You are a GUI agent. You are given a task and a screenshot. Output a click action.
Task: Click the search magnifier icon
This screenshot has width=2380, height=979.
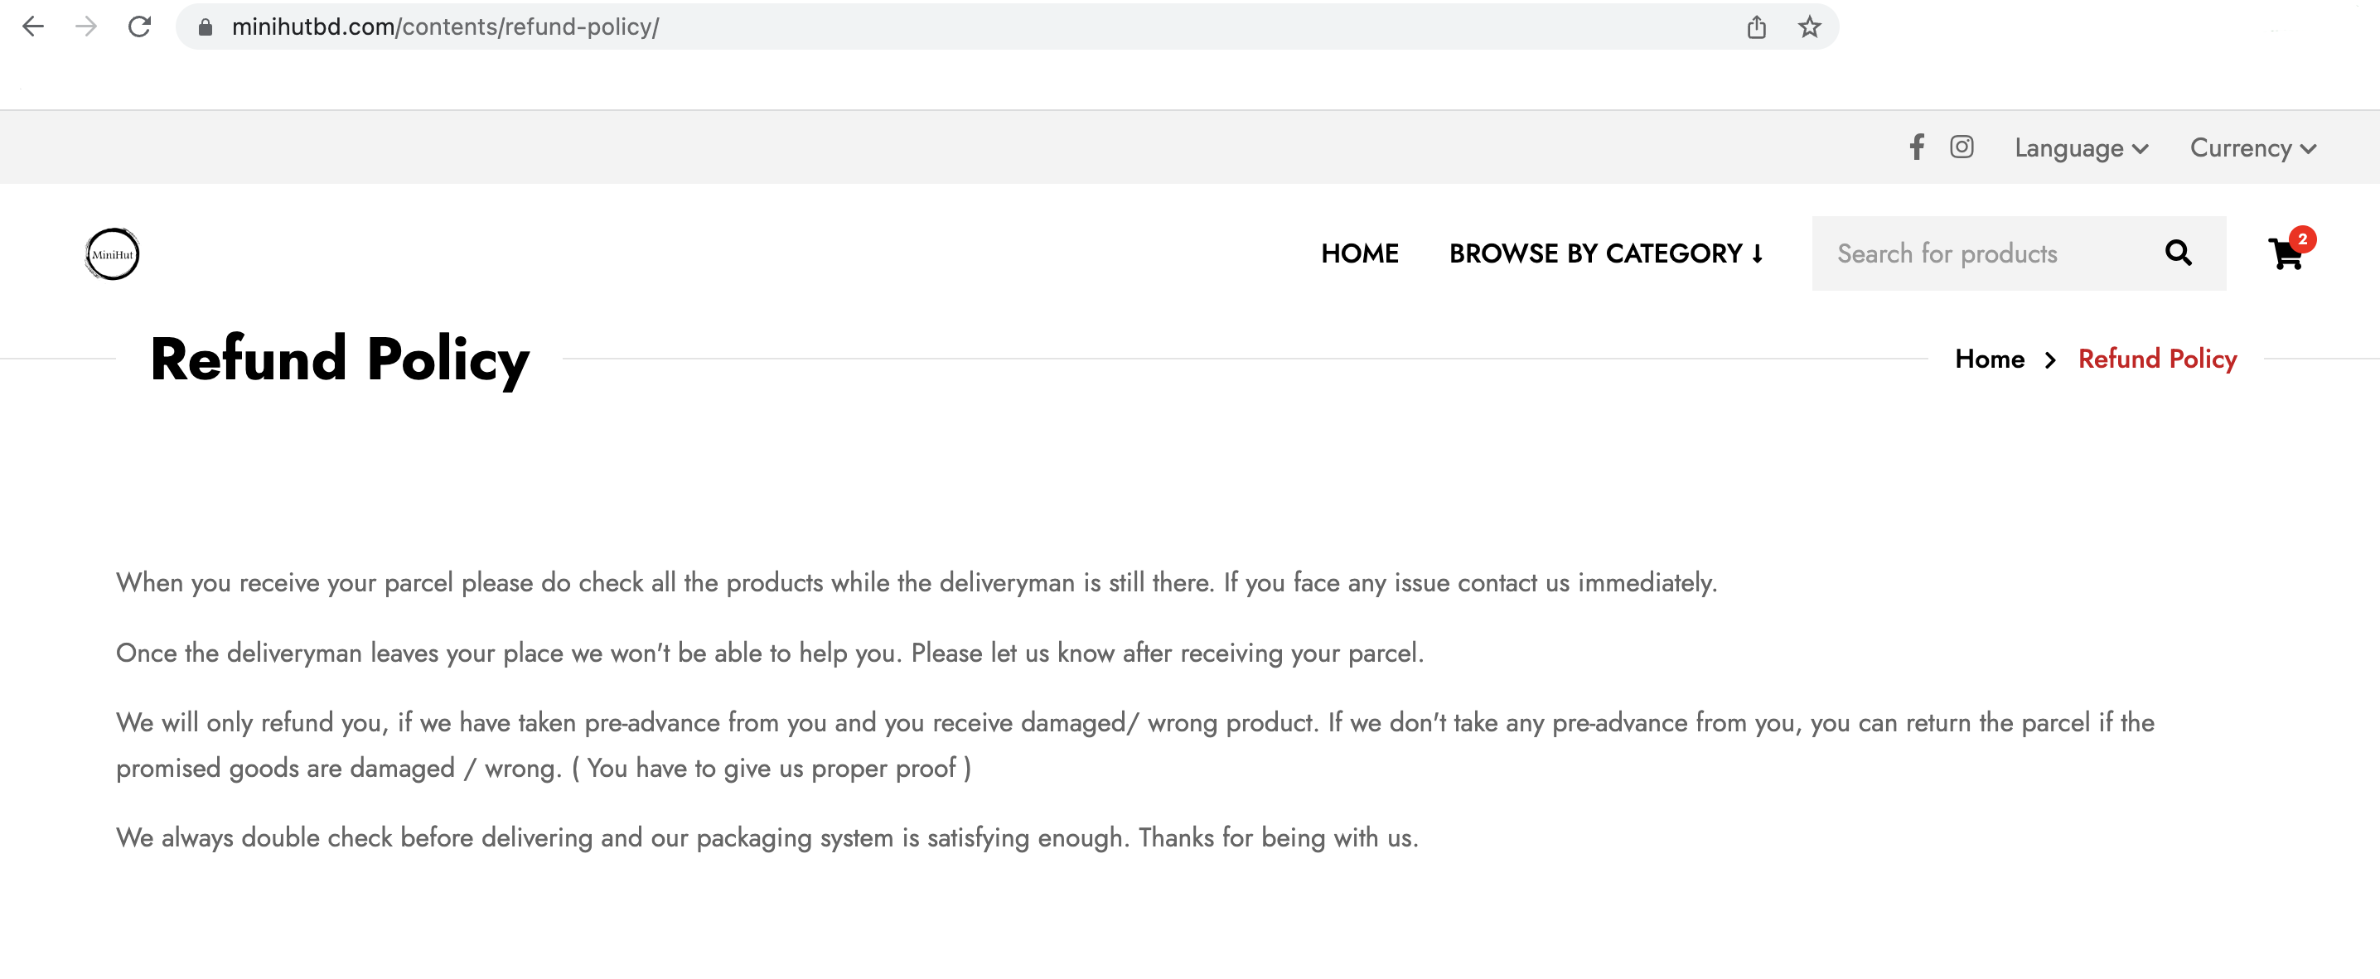(x=2178, y=253)
